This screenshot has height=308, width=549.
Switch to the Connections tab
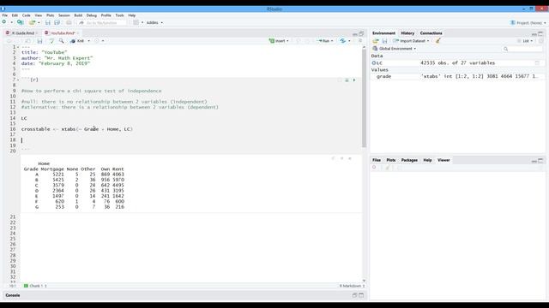coord(431,33)
